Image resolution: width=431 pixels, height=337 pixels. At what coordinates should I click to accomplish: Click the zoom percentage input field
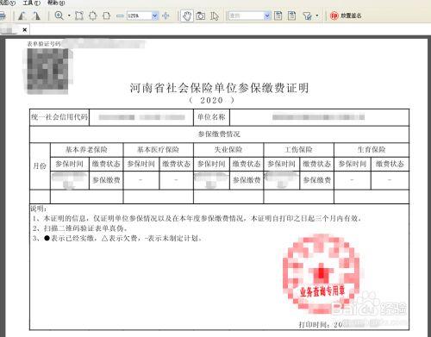[x=139, y=16]
